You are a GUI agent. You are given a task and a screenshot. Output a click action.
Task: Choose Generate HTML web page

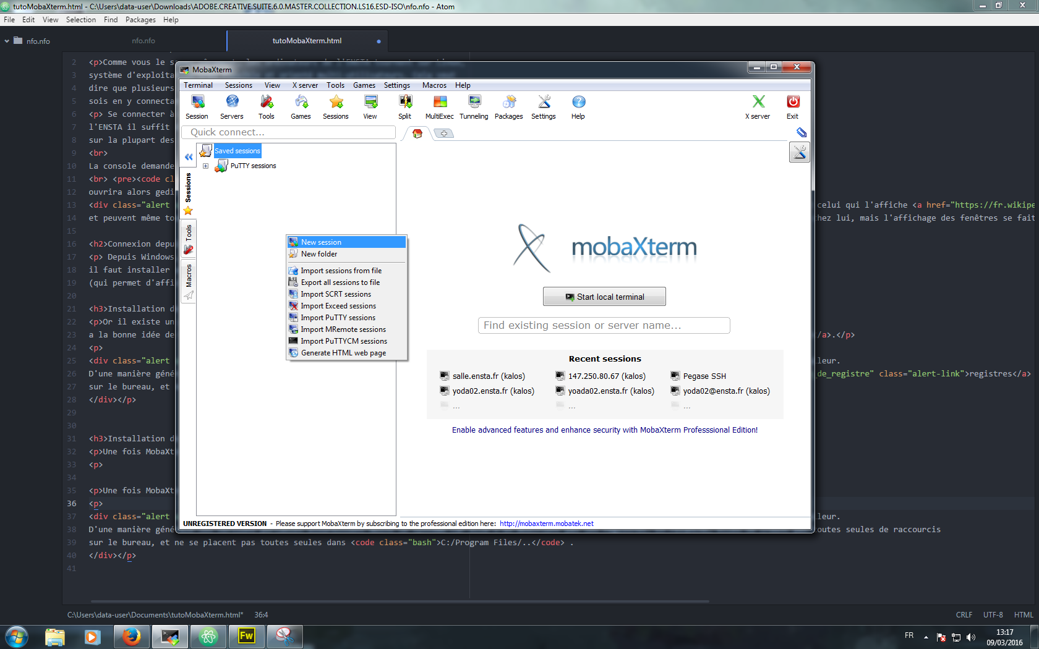click(346, 353)
